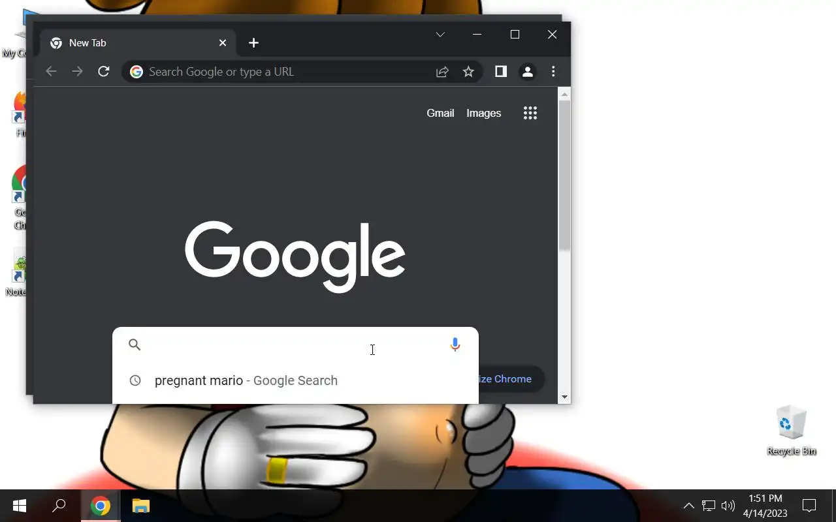Viewport: 836px width, 522px height.
Task: Open the Images link
Action: point(484,114)
